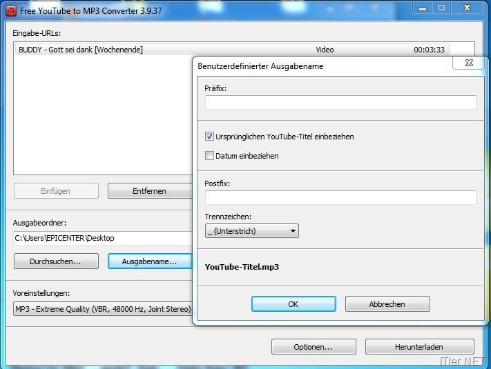The width and height of the screenshot is (491, 369).
Task: Click the 'Video' type cell
Action: pyautogui.click(x=325, y=50)
